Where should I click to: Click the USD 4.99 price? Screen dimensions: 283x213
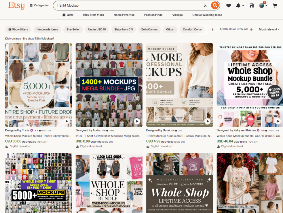(153, 141)
